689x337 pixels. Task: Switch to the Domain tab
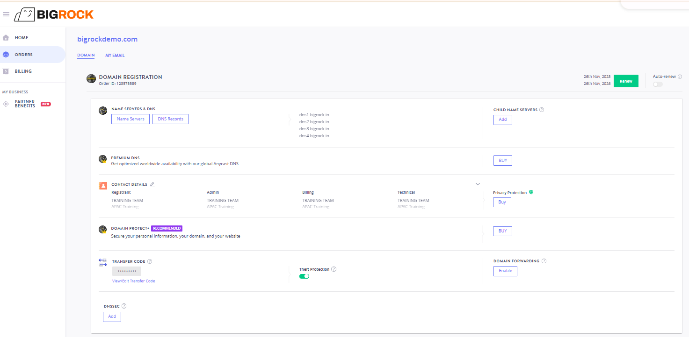[x=86, y=56]
